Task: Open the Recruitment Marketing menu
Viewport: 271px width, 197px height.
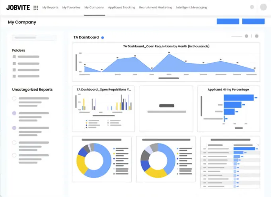Action: coord(156,8)
